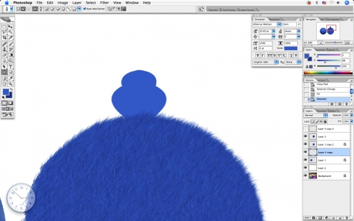Reset to default colors icon
This screenshot has height=221, width=354.
3,97
